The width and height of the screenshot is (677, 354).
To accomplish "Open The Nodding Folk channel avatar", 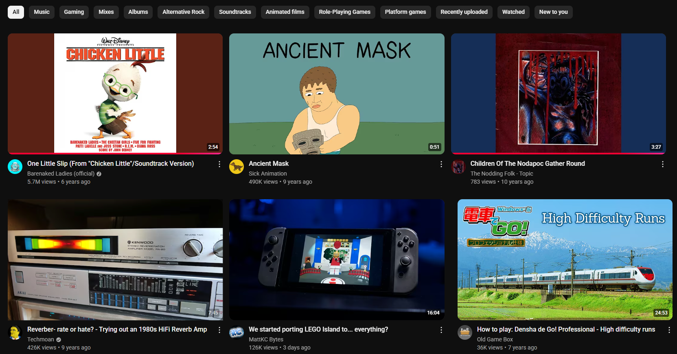I will 458,167.
